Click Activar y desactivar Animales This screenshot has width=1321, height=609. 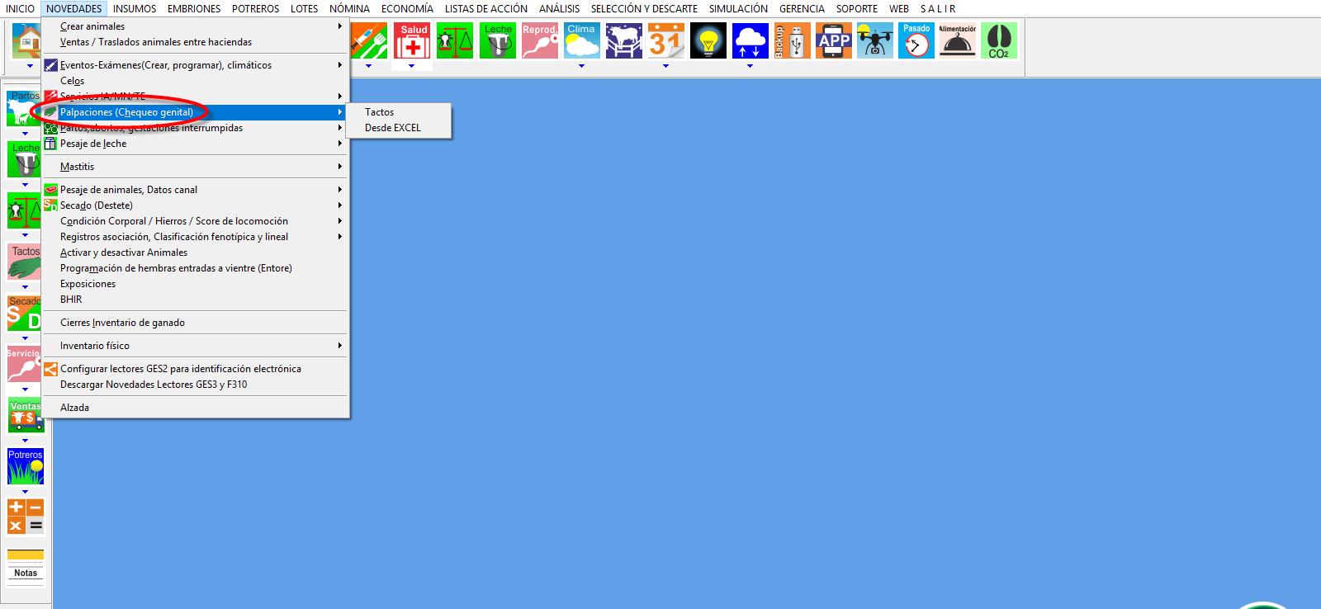(124, 253)
